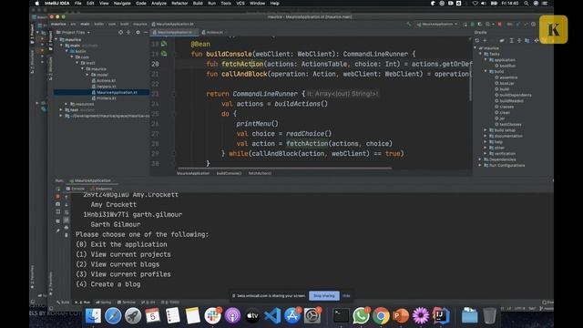Image resolution: width=583 pixels, height=328 pixels.
Task: Open the VCS menu
Action: coord(240,4)
